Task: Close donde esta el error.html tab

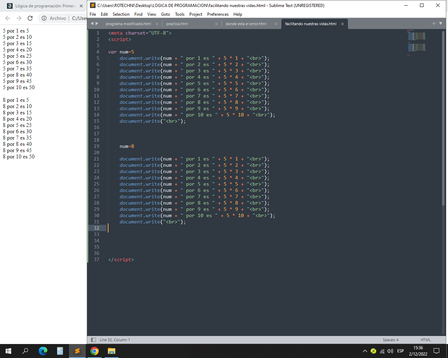Action: (x=276, y=24)
